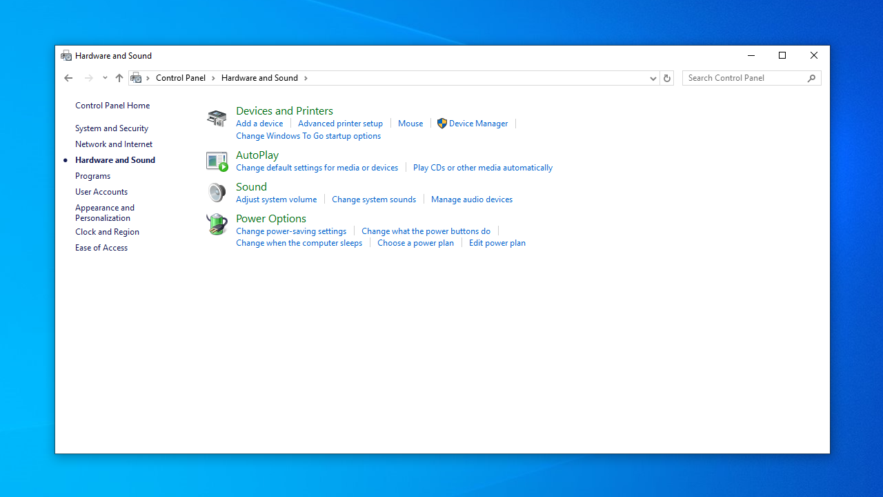Go to Control Panel Home

(112, 106)
